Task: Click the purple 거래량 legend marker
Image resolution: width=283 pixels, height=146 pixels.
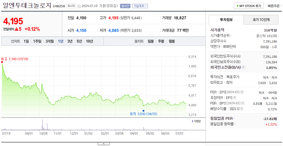Action: 192,121
